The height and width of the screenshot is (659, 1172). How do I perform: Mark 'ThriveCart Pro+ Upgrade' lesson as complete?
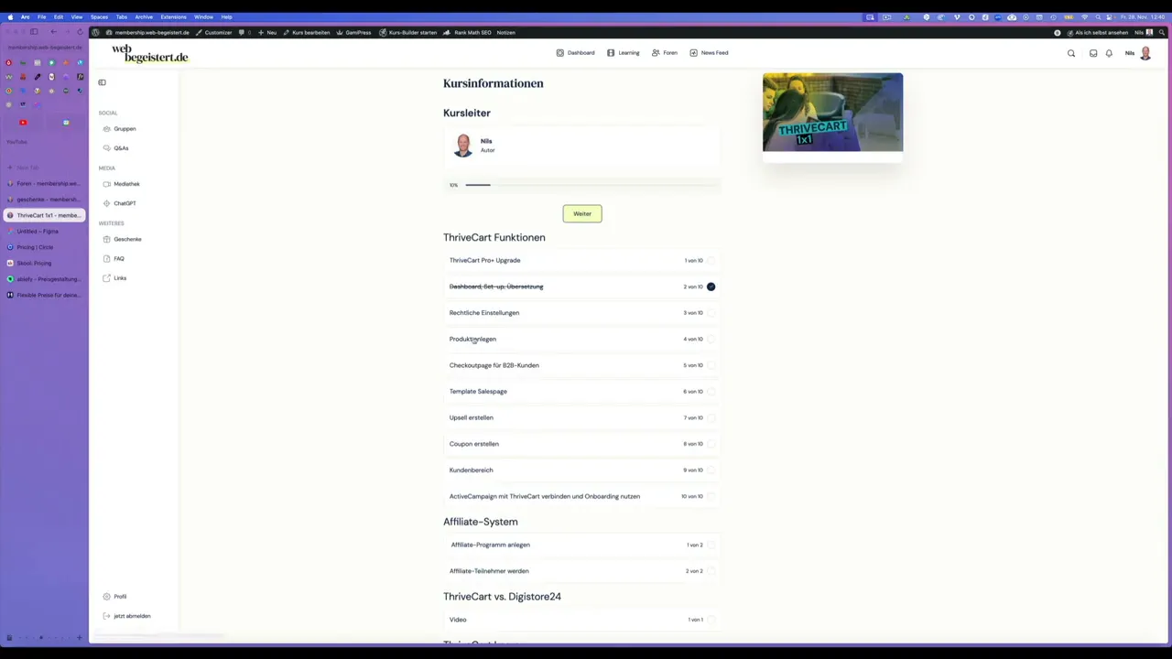point(711,260)
